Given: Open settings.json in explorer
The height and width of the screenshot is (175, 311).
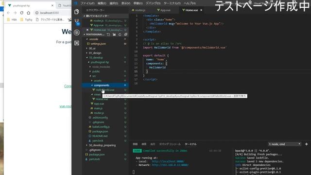Looking at the screenshot, I should click(105, 44).
